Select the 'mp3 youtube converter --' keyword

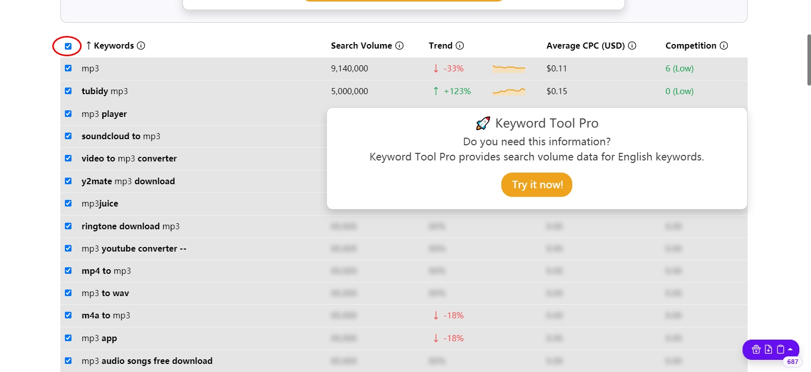click(134, 249)
